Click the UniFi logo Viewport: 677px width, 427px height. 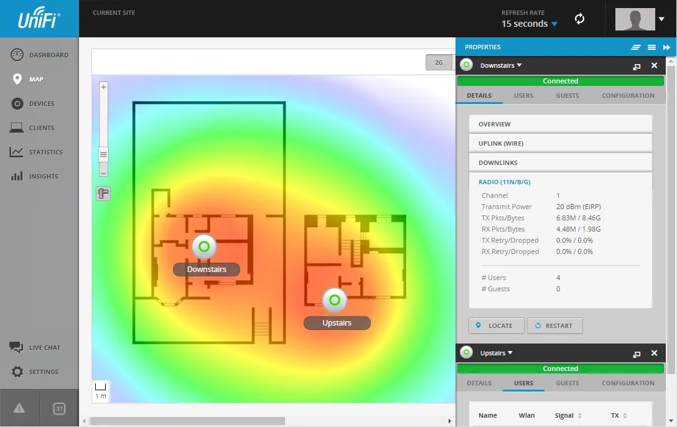(39, 18)
